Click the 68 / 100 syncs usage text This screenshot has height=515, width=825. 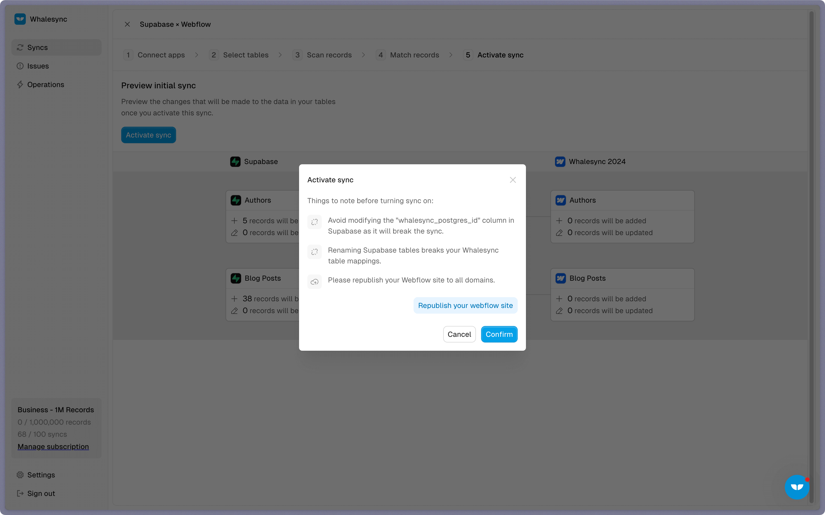click(x=42, y=434)
